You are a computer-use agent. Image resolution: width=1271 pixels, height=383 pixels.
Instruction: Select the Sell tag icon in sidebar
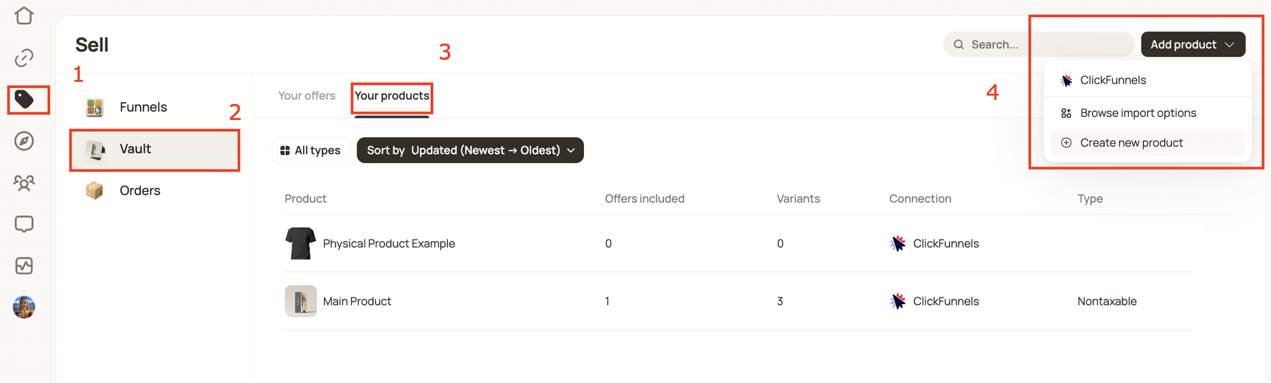pos(24,99)
